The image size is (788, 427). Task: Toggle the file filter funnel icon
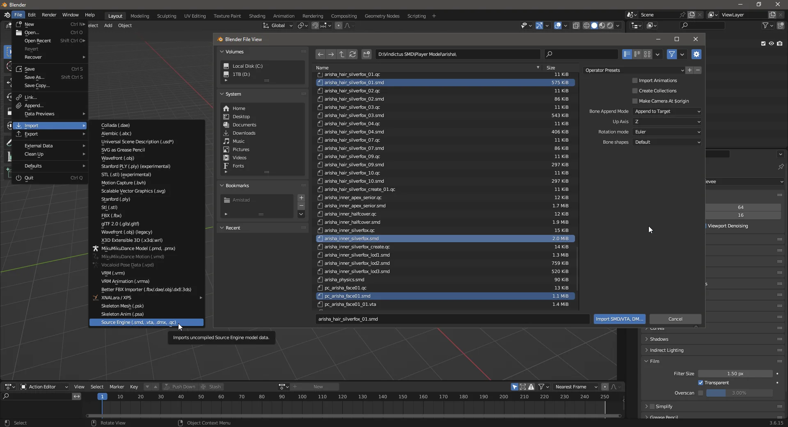point(671,54)
